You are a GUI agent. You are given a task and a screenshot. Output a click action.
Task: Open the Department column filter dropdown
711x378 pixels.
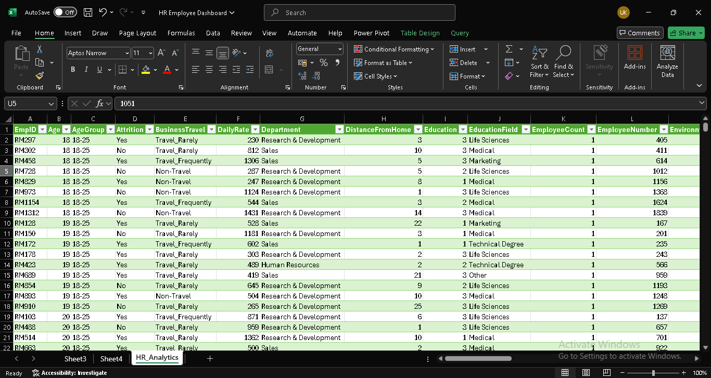pyautogui.click(x=339, y=129)
